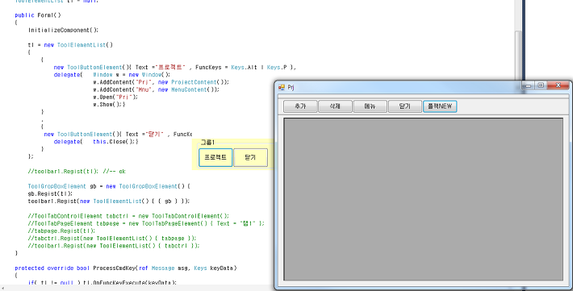Screen dimensions: 573x291
Task: Click the 'gb.Regist(tl);' code line
Action: 50,193
